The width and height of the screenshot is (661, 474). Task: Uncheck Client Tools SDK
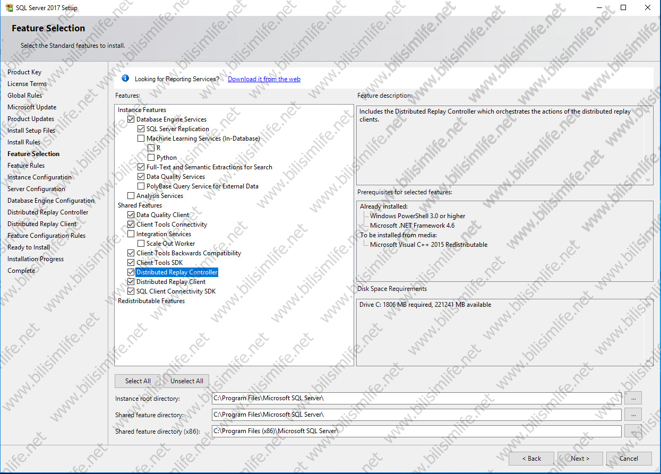pyautogui.click(x=131, y=263)
